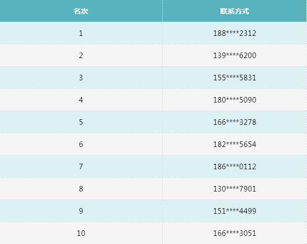
Task: Select rank number 10 cell
Action: (x=81, y=233)
